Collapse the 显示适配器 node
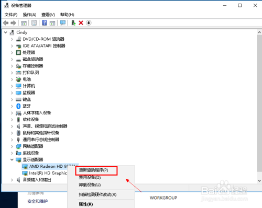 click(12, 159)
